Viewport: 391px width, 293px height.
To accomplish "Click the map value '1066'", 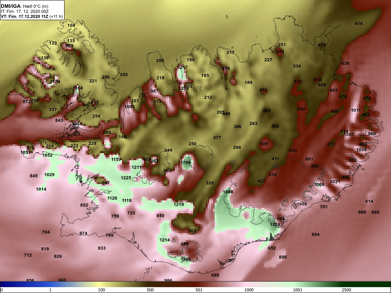I will (x=319, y=184).
